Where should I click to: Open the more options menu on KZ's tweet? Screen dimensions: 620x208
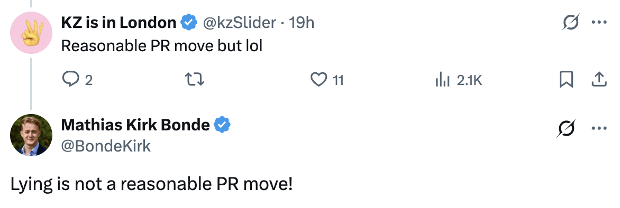pyautogui.click(x=599, y=22)
